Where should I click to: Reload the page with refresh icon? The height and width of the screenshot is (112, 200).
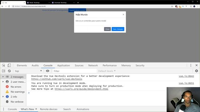(9, 6)
